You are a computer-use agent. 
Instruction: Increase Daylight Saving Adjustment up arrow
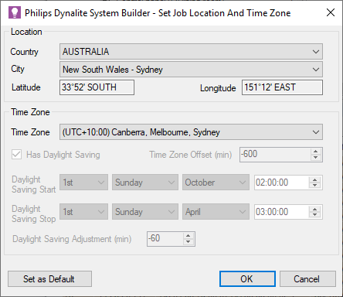tap(188, 236)
